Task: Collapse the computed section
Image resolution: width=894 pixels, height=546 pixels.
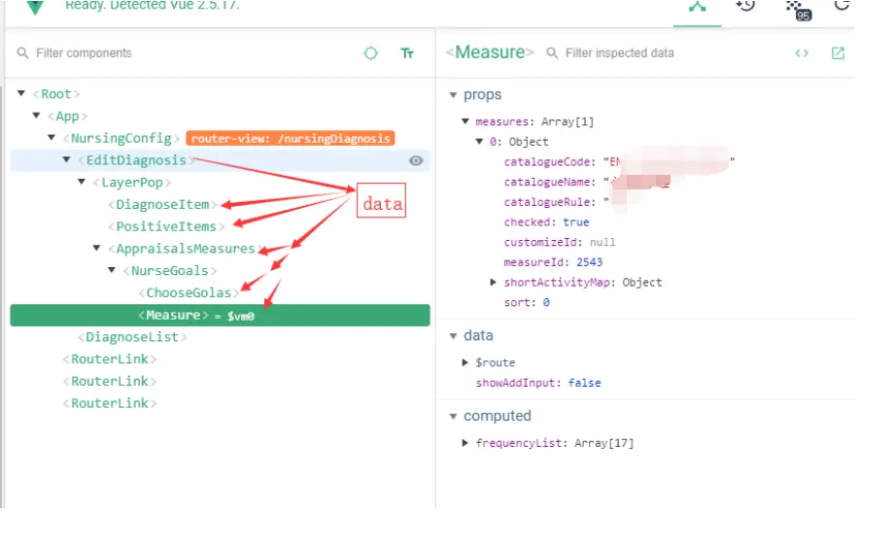Action: tap(453, 416)
